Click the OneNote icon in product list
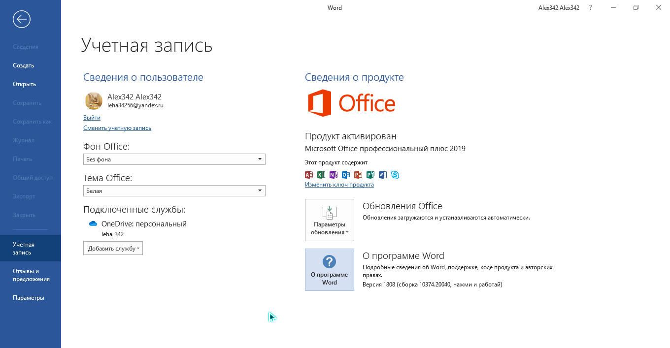 click(334, 175)
